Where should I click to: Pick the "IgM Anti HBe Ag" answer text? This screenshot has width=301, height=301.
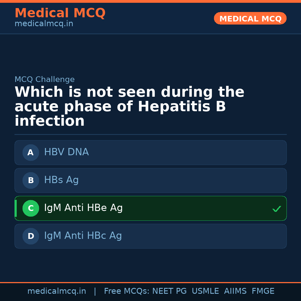83,208
